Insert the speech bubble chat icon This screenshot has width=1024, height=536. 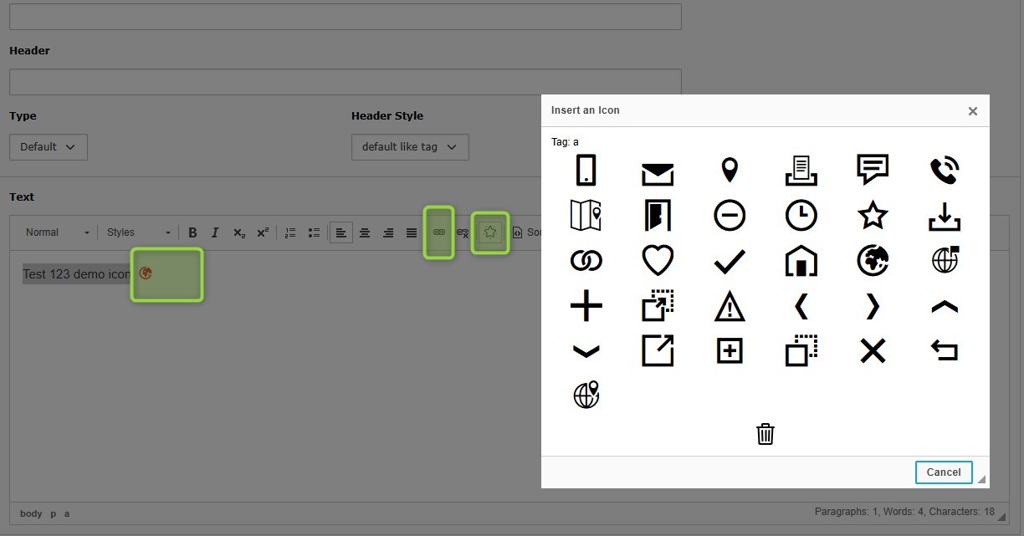coord(873,170)
